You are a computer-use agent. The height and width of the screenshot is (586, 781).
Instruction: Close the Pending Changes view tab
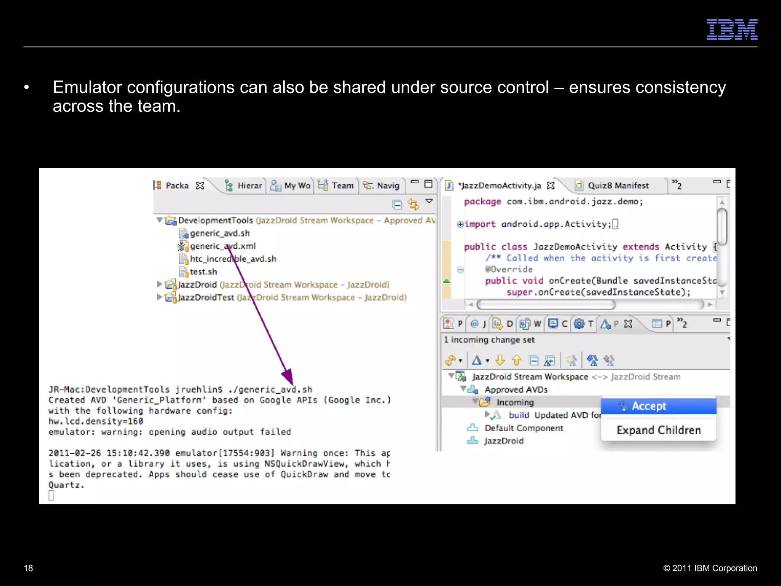tap(628, 324)
